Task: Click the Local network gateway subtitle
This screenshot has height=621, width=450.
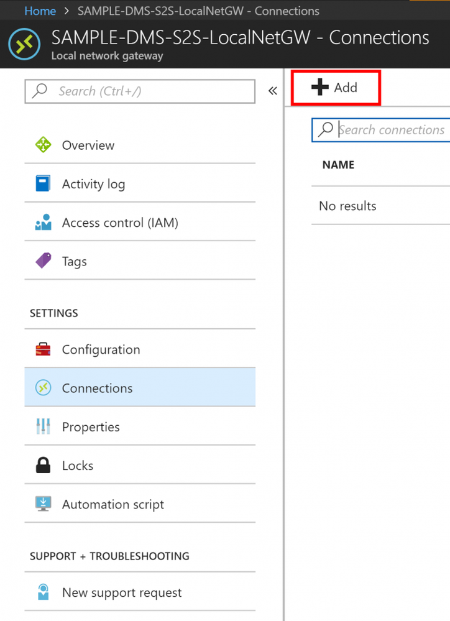Action: tap(108, 56)
